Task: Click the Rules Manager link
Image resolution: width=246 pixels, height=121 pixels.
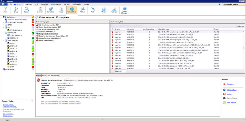Action: pyautogui.click(x=232, y=102)
